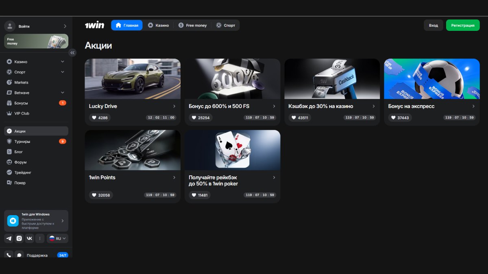Click the more options dots icon
Image resolution: width=488 pixels, height=274 pixels.
[x=39, y=238]
